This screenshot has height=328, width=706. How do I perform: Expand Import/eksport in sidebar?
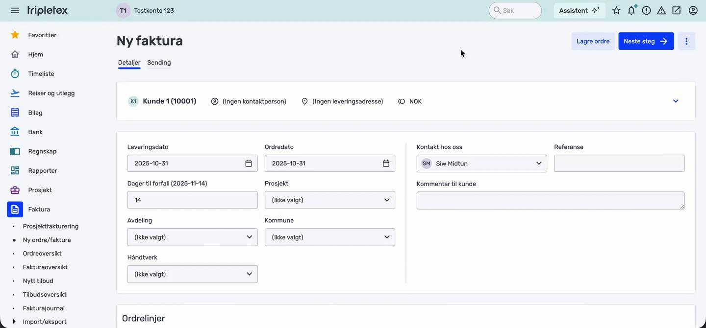point(14,322)
